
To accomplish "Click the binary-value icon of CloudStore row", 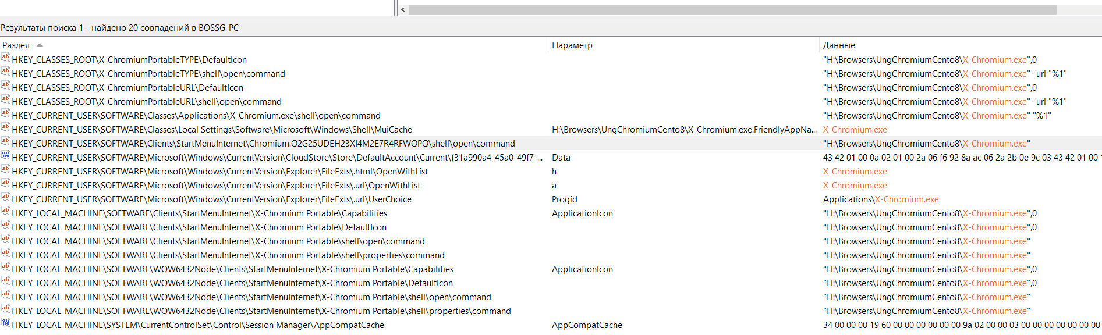I will (6, 155).
